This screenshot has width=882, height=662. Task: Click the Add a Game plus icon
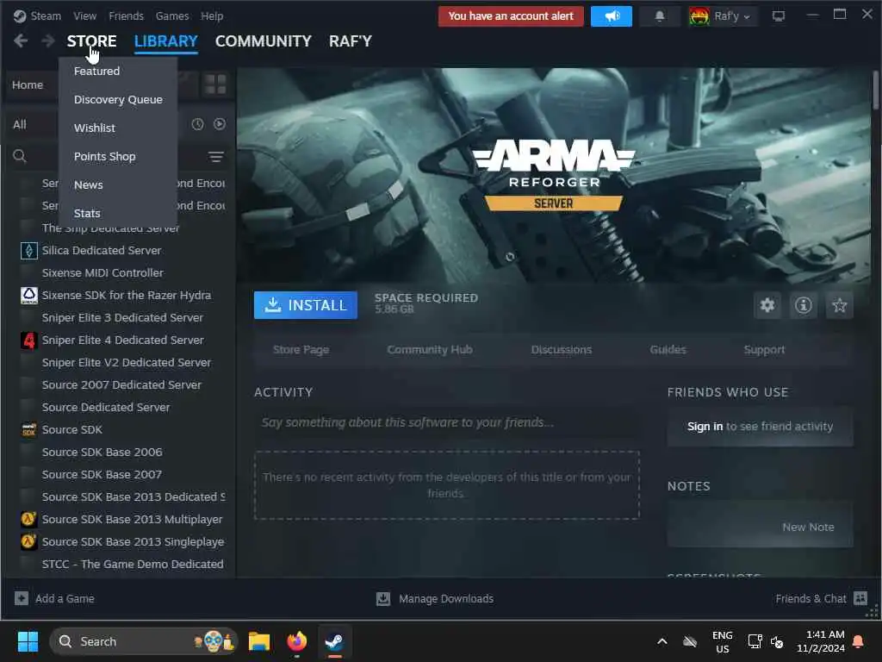(22, 598)
